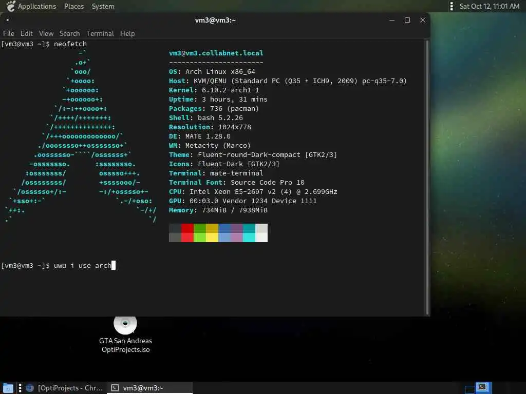The height and width of the screenshot is (394, 526).
Task: Open the terminal View menu
Action: coord(46,33)
